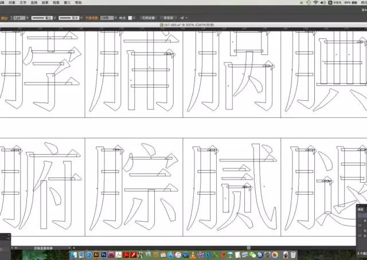The width and height of the screenshot is (367, 260).
Task: Click the 样式 swatch in control bar
Action: pyautogui.click(x=131, y=18)
